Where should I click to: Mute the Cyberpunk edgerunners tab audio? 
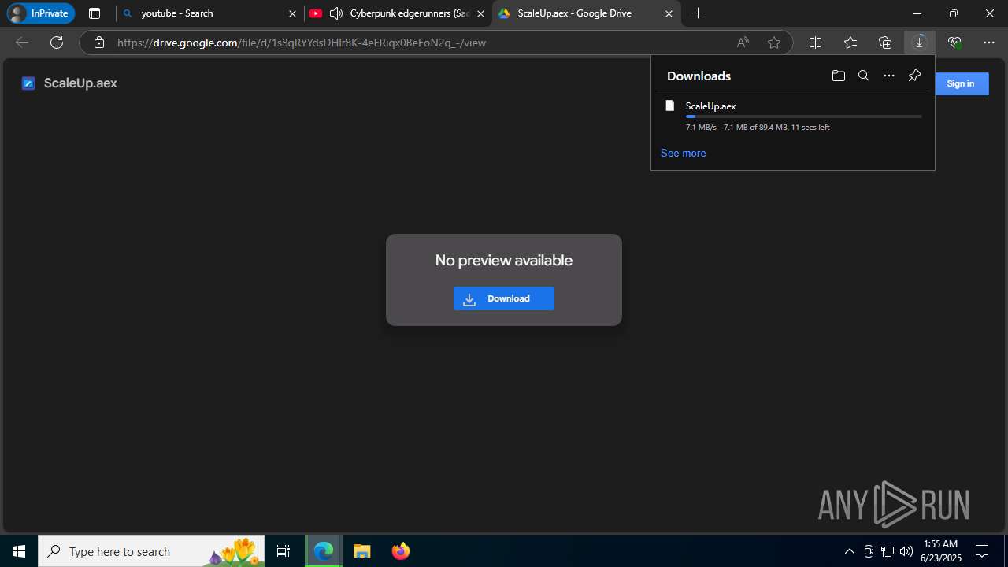tap(336, 13)
